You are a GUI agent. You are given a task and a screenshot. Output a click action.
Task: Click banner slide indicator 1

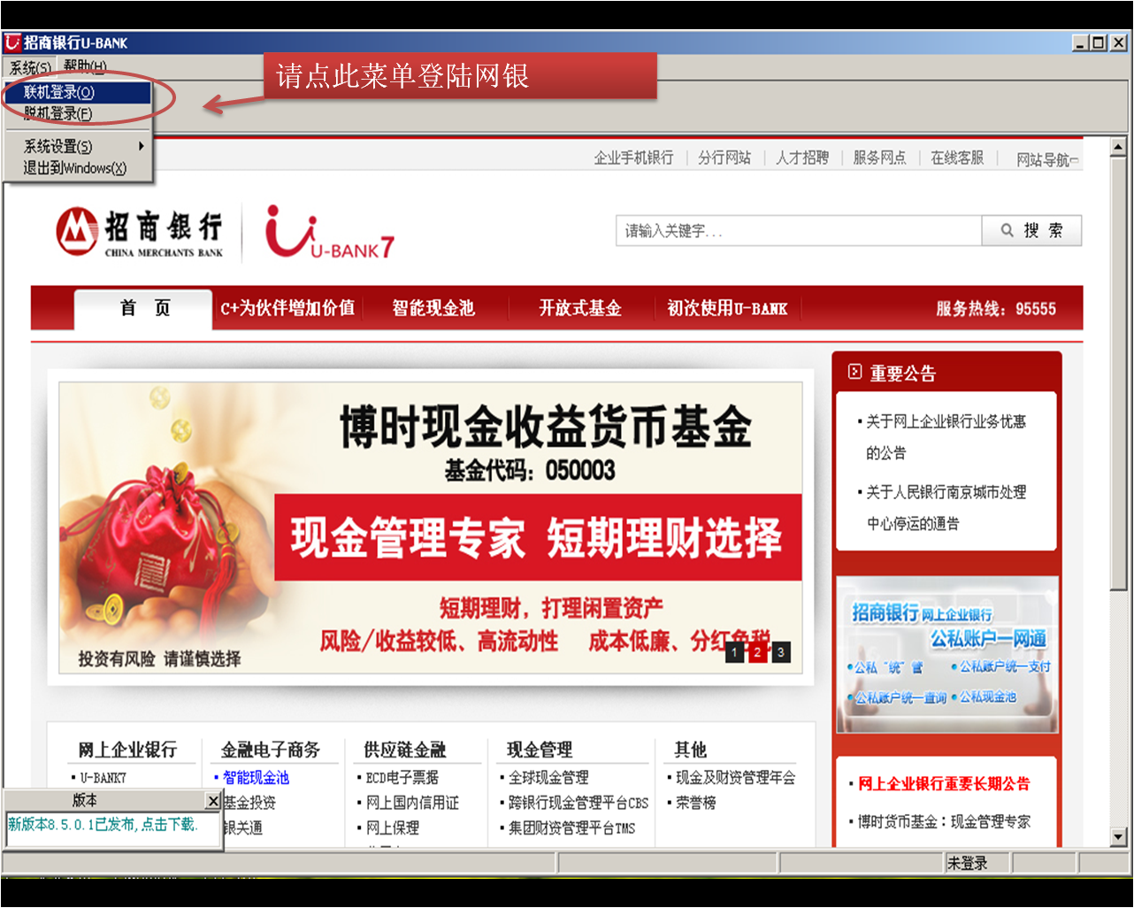(735, 652)
